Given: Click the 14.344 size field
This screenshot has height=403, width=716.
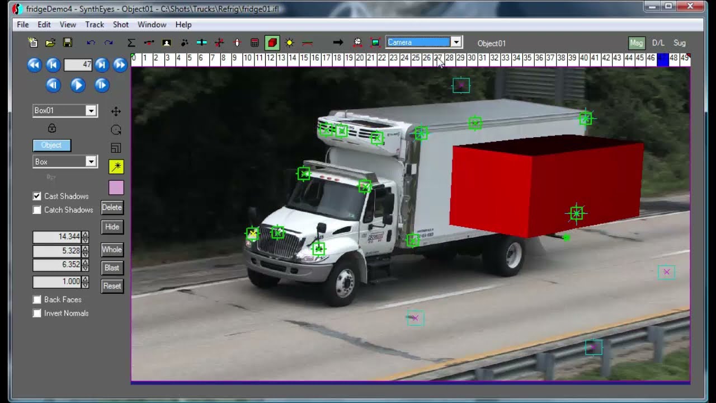Looking at the screenshot, I should coord(57,237).
